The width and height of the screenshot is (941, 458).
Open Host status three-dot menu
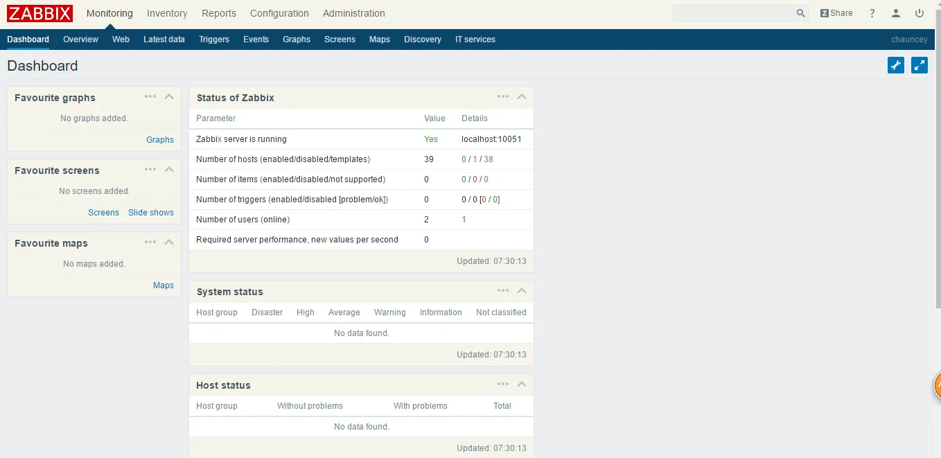click(503, 385)
